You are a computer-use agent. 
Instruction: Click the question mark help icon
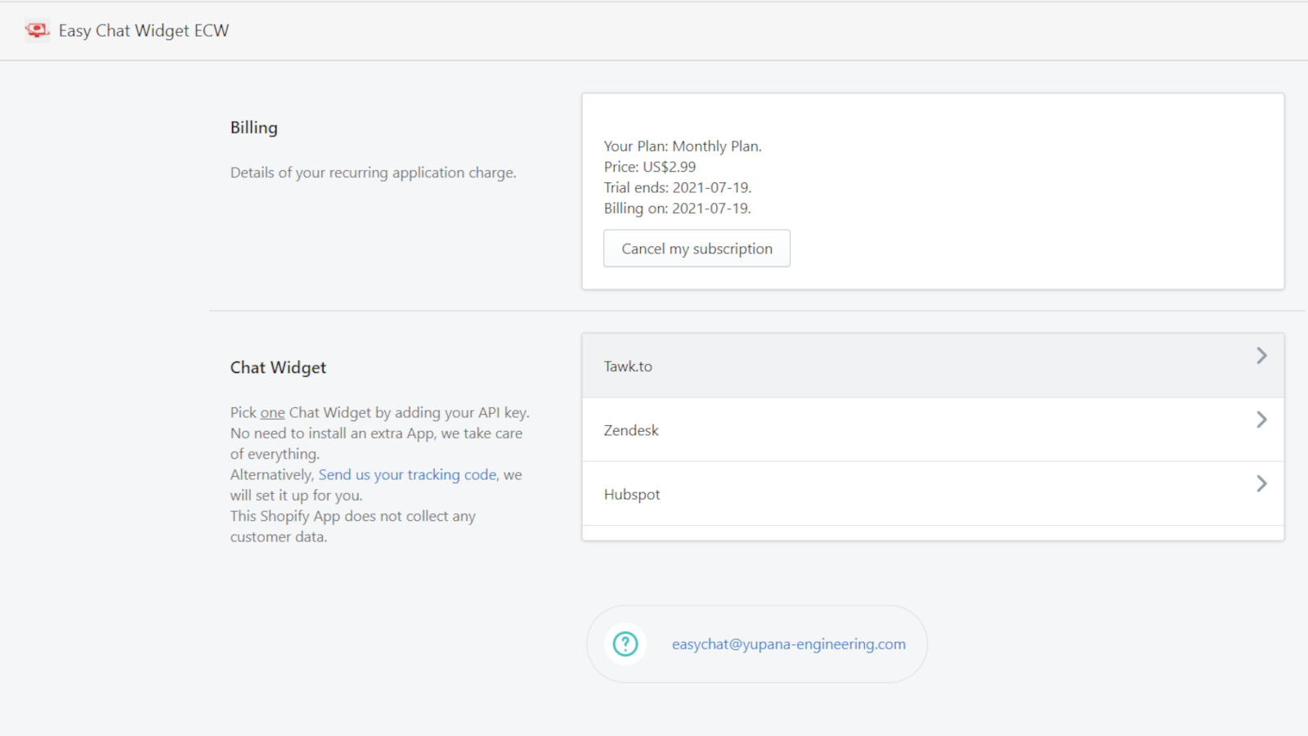click(625, 644)
